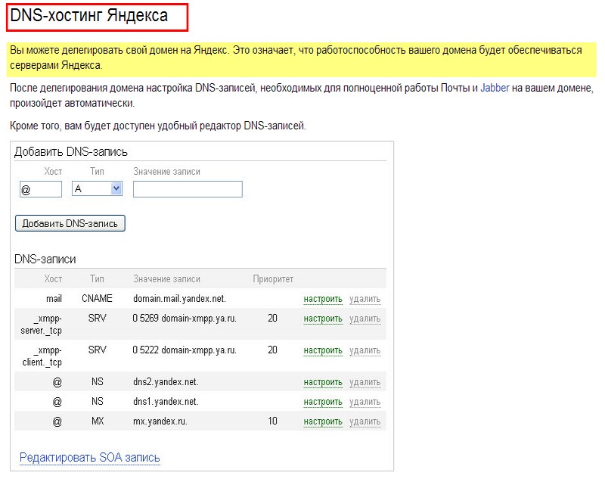Click the MX type cell
This screenshot has height=485, width=605.
pyautogui.click(x=98, y=421)
